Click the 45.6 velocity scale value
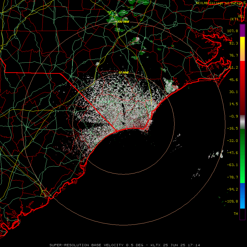 [234, 80]
